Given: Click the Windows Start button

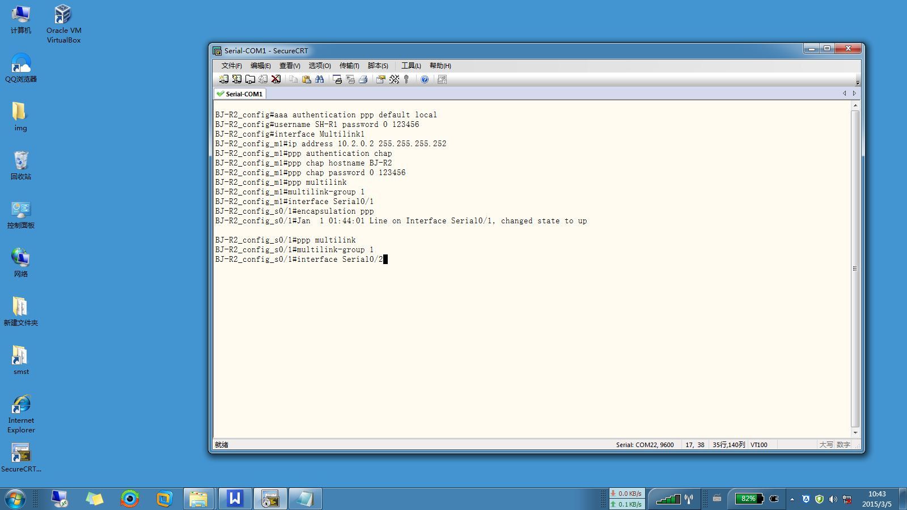Looking at the screenshot, I should pyautogui.click(x=15, y=499).
